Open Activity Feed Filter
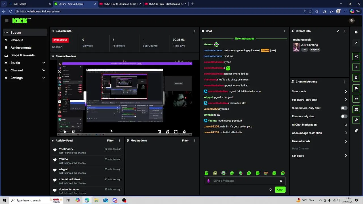The image size is (363, 204). (110, 141)
